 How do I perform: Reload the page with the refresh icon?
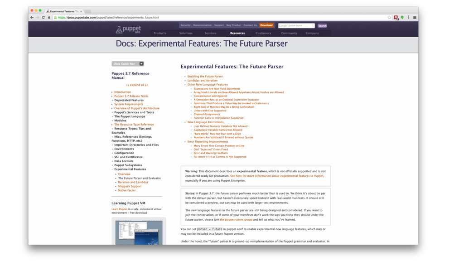pos(43,18)
